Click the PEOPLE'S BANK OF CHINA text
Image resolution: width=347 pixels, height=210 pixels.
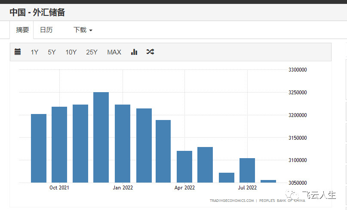coord(282,201)
